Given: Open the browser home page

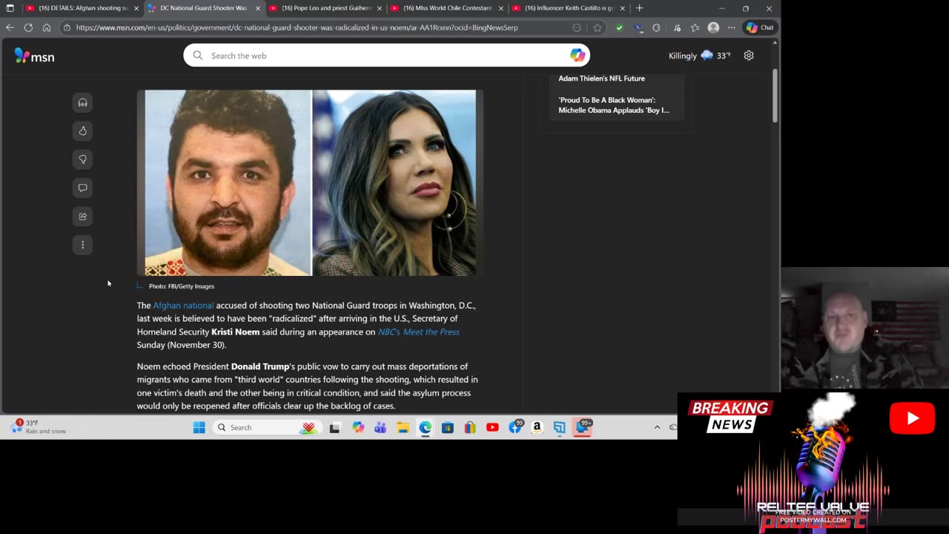Looking at the screenshot, I should coord(47,27).
